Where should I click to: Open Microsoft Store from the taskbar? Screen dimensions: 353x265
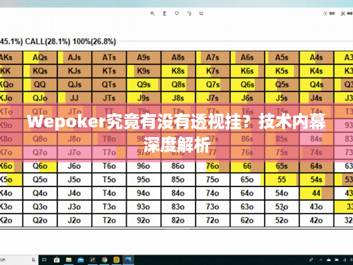(x=57, y=260)
